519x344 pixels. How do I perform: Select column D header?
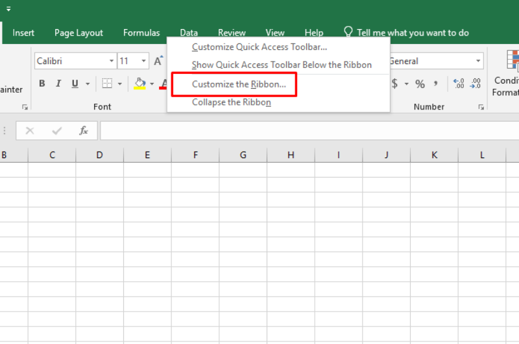coord(100,155)
